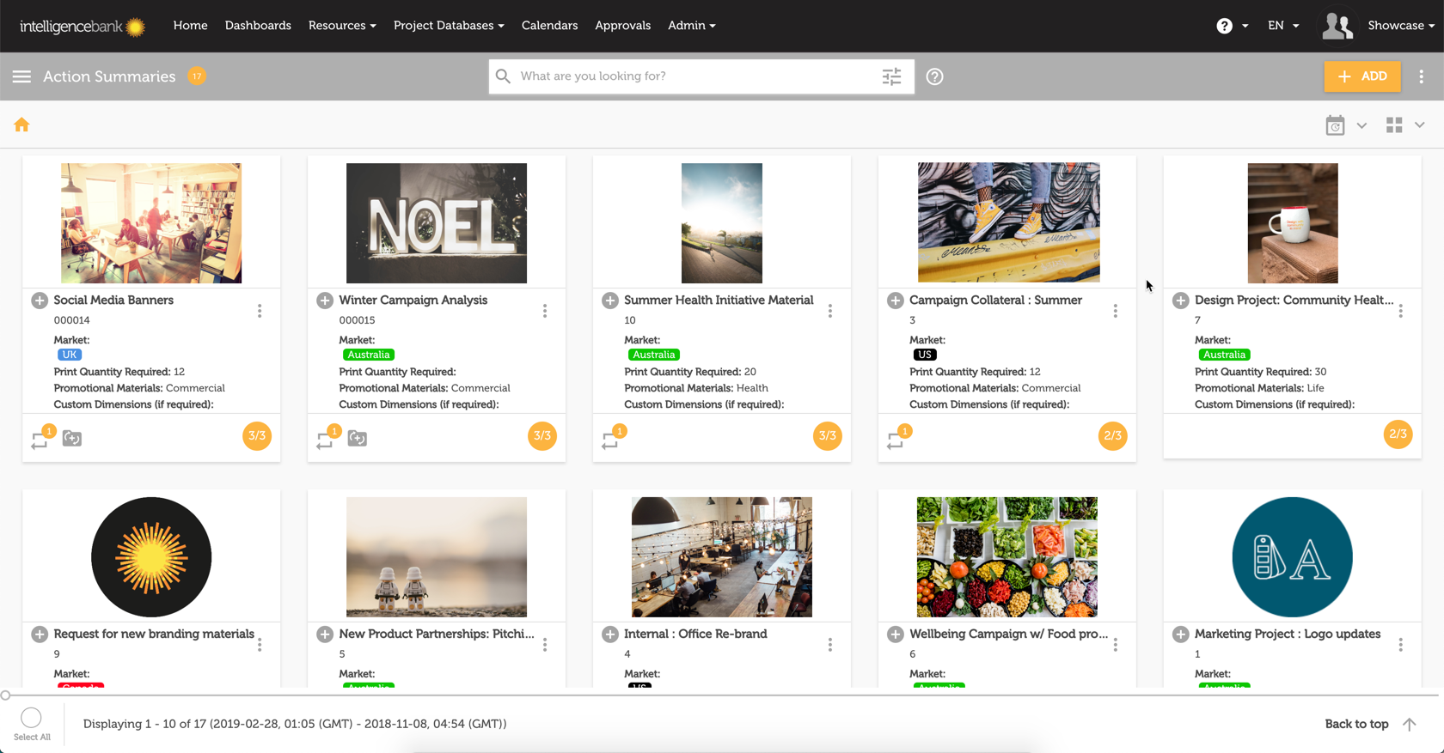Click attachment icon on Social Media Banners
The image size is (1444, 753).
click(x=72, y=439)
